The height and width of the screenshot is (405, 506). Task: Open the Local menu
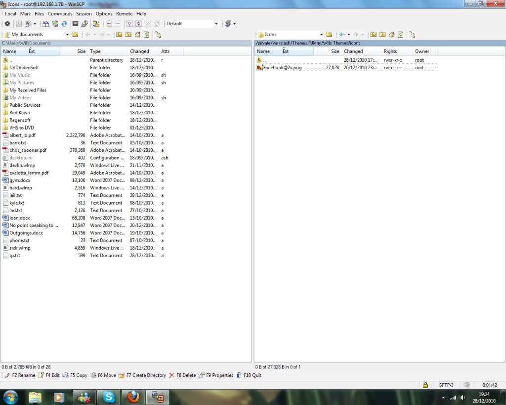10,13
